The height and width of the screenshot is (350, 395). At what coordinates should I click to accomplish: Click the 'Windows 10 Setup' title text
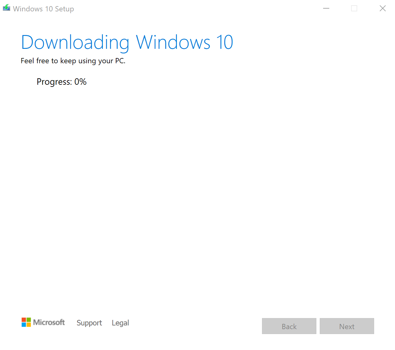click(43, 9)
